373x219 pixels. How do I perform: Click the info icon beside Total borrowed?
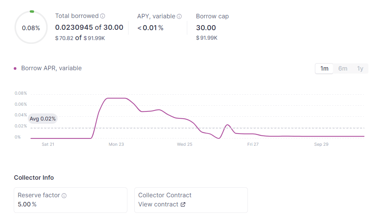point(103,16)
